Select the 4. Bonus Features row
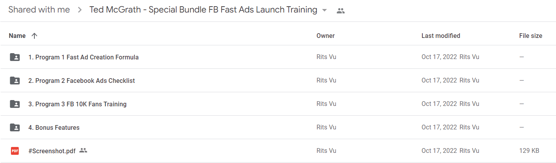Screen dimensions: 556x163 click(x=278, y=127)
